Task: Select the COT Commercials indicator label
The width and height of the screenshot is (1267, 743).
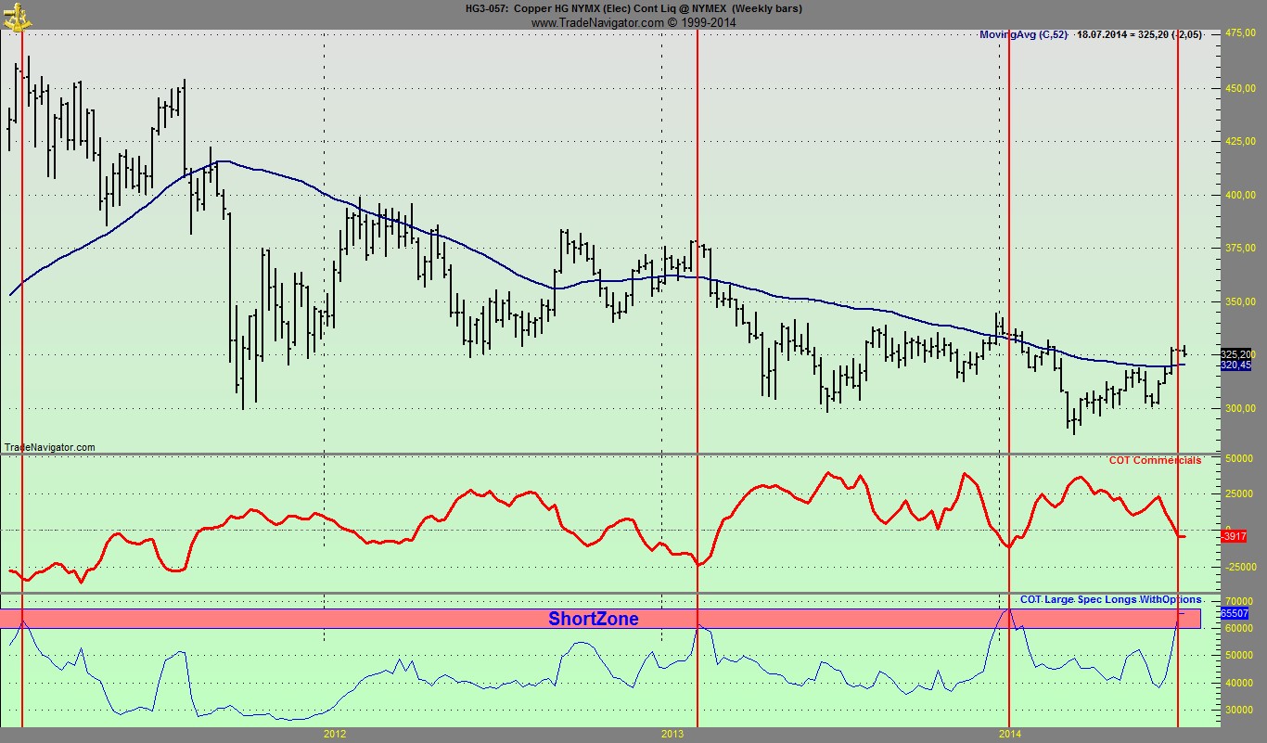Action: coord(1155,460)
